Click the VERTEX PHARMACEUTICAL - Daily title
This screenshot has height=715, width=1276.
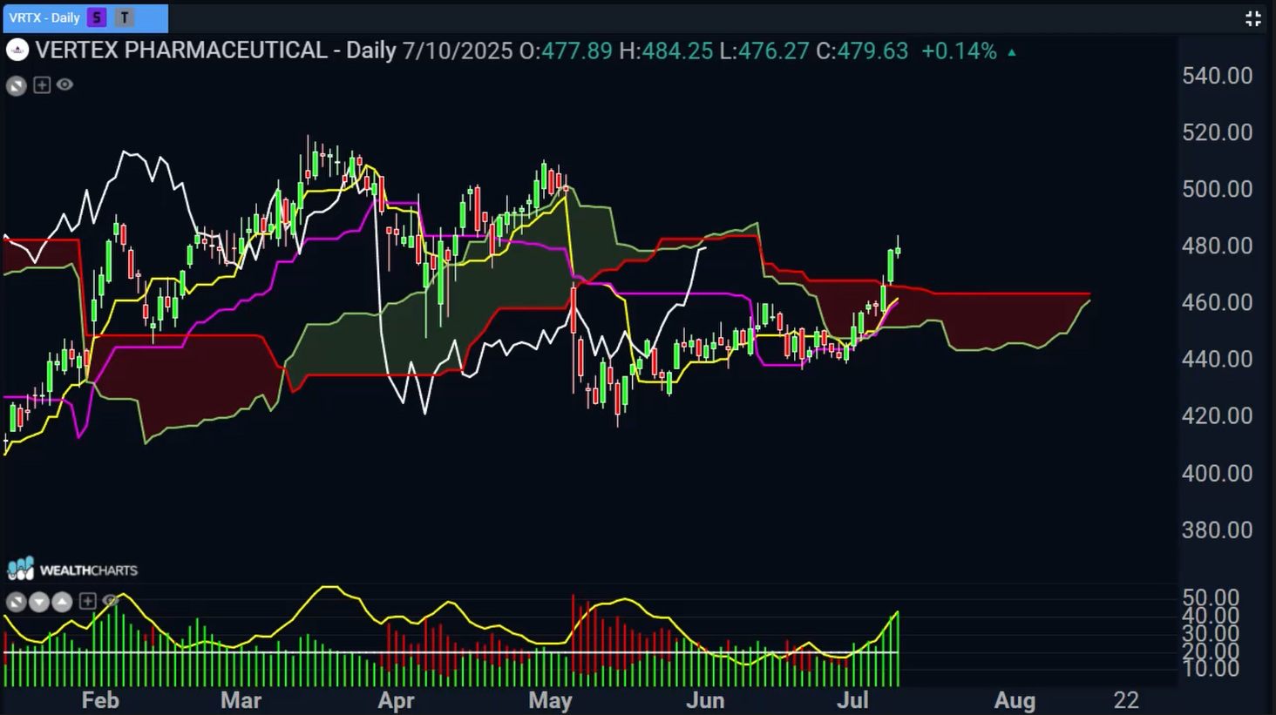[x=215, y=51]
